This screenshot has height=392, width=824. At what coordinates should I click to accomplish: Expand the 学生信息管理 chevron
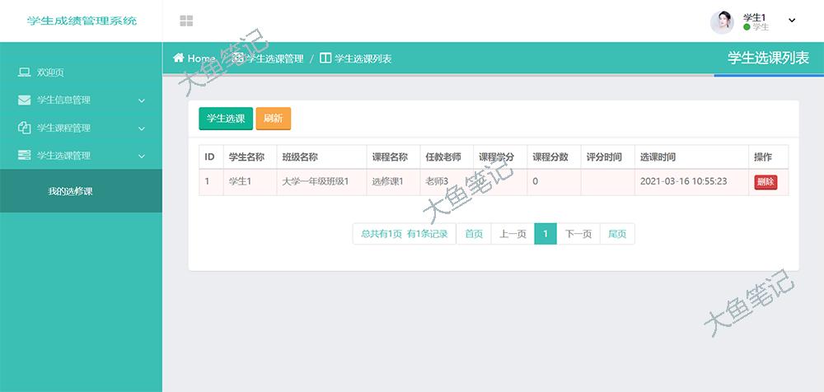tap(142, 100)
